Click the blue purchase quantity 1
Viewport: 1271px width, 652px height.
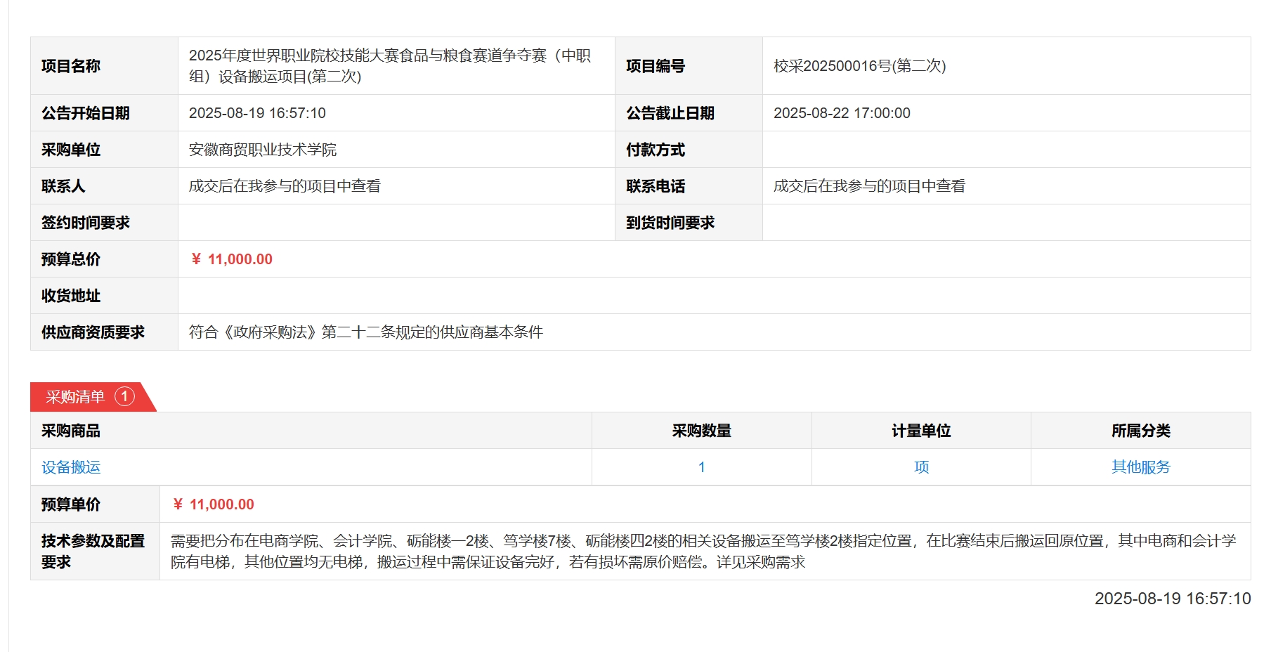click(701, 467)
